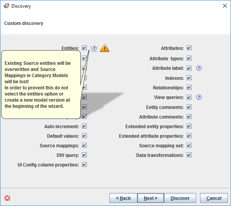231x206 pixels.
Task: Cancel the Discovery wizard
Action: (214, 198)
